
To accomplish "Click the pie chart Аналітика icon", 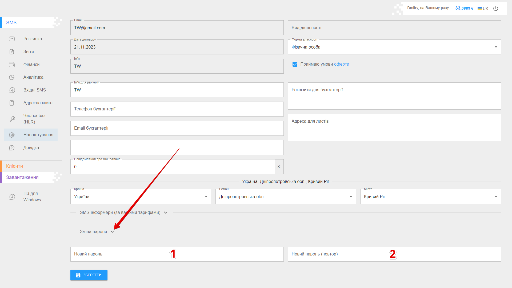I will pyautogui.click(x=12, y=77).
